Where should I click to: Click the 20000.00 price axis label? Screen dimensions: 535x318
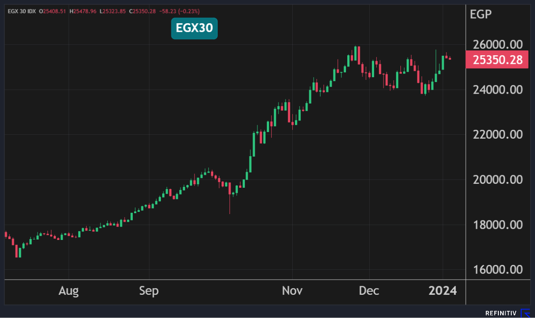(x=496, y=180)
